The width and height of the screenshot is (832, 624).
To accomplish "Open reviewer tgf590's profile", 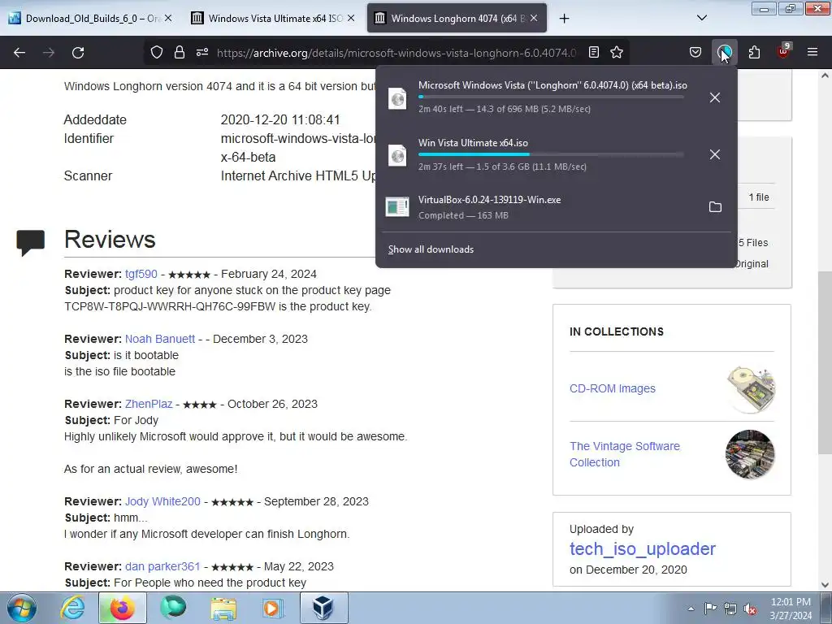I will [141, 274].
